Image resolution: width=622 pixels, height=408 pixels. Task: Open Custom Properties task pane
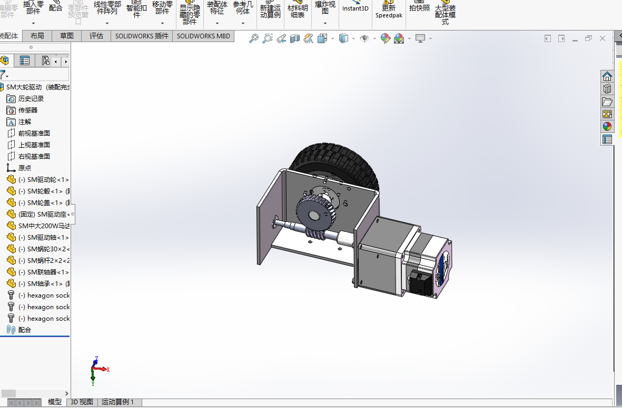[x=607, y=139]
